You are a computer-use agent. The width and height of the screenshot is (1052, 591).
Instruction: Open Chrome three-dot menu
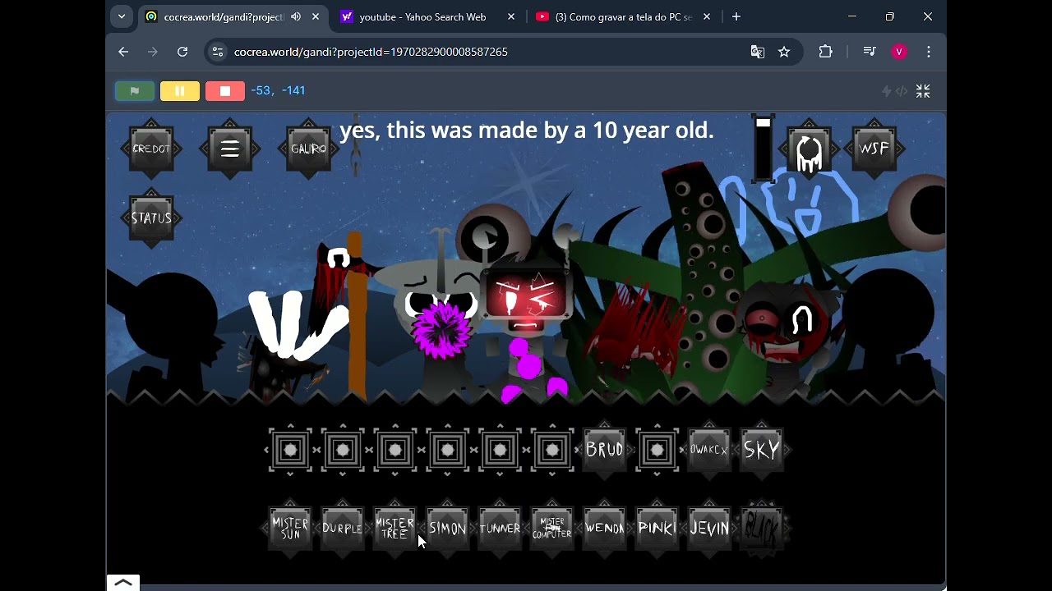(x=929, y=52)
